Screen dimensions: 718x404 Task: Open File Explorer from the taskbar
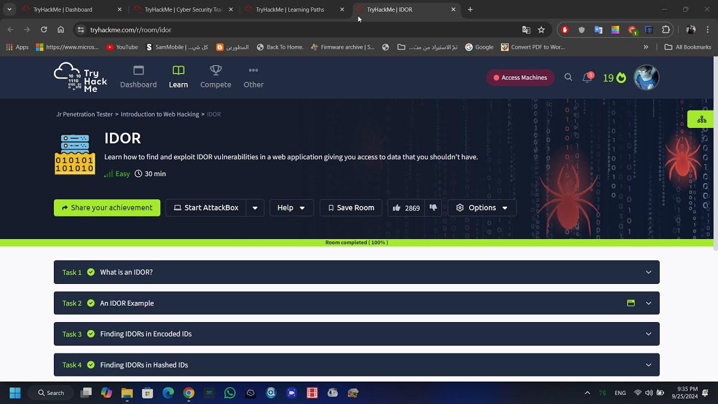[127, 393]
